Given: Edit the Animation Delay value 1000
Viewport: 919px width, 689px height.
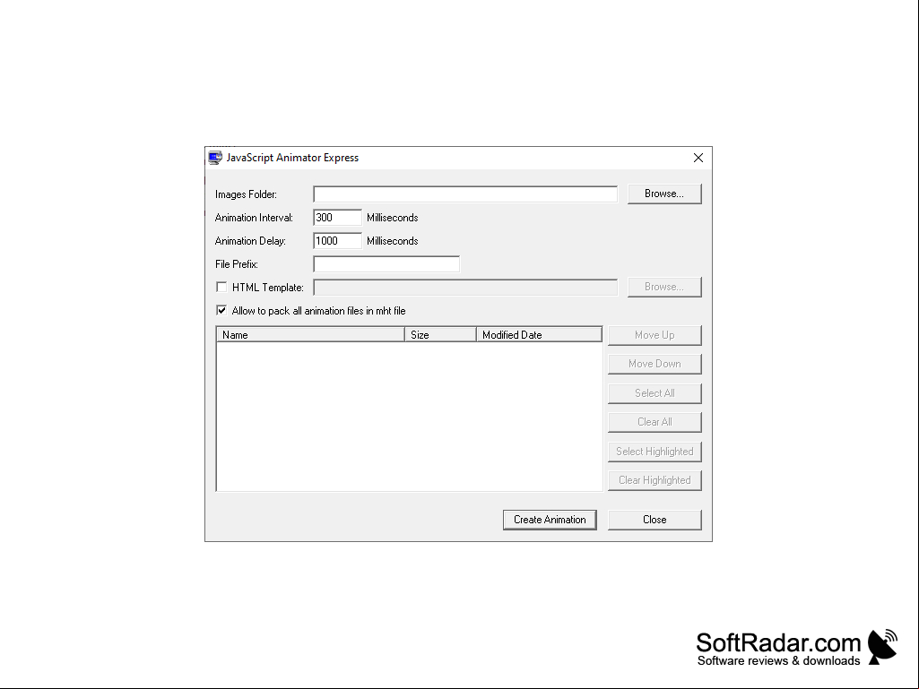Looking at the screenshot, I should (x=338, y=241).
